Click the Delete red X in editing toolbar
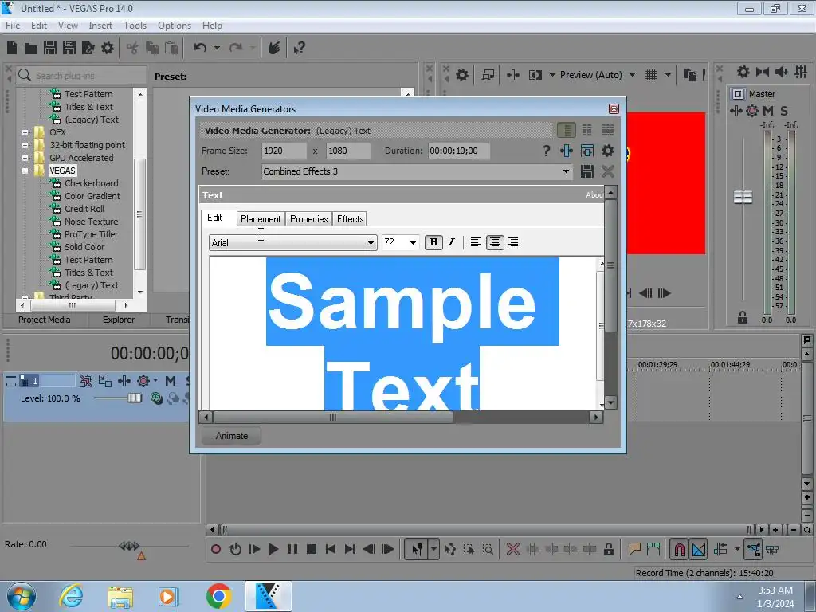This screenshot has height=612, width=816. click(512, 549)
